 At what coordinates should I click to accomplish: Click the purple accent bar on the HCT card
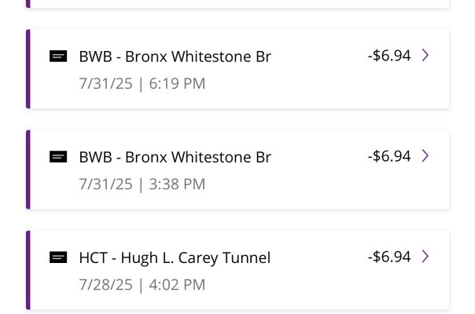coord(28,270)
